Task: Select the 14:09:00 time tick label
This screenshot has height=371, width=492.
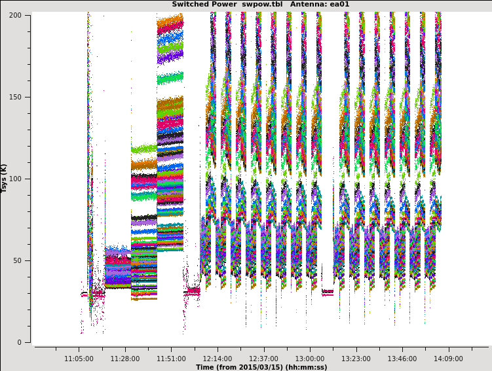Action: coord(448,359)
